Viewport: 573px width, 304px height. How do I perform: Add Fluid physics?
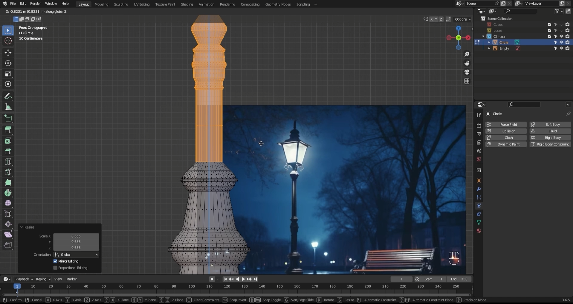(550, 131)
